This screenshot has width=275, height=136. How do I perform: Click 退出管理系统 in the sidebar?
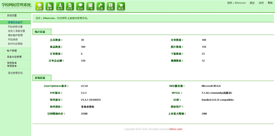tap(15, 73)
